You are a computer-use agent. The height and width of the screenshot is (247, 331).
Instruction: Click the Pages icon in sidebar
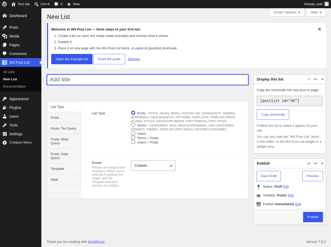click(5, 45)
